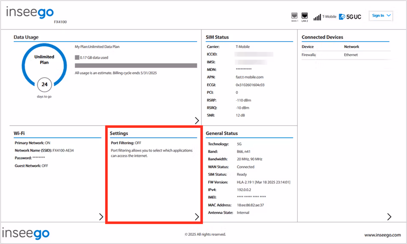Click the signal strength bars icon
The height and width of the screenshot is (244, 407).
pos(317,17)
